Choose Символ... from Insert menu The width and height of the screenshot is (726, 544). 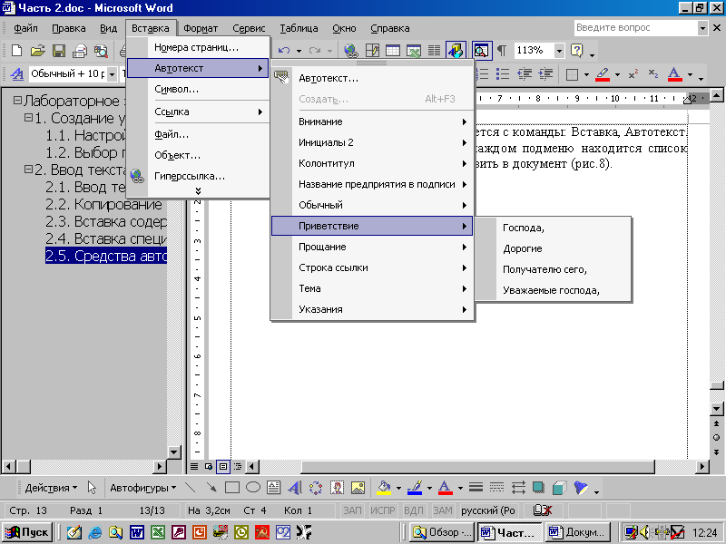tap(198, 89)
